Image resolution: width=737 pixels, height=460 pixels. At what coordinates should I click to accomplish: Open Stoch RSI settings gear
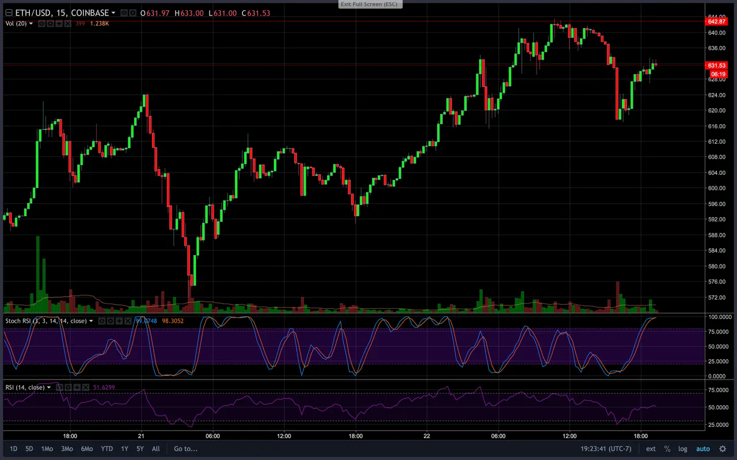point(111,321)
